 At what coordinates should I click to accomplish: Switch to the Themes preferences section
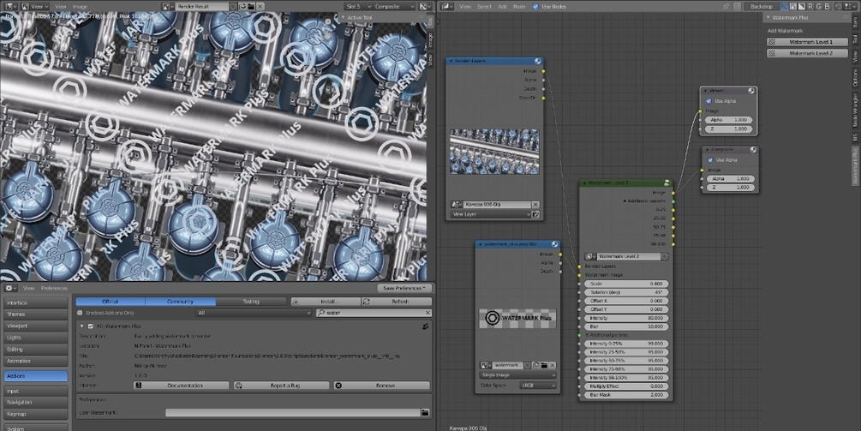(34, 314)
